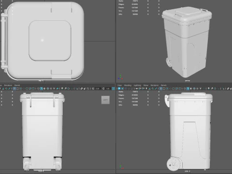Viewport: 232px width, 174px height.
Task: Open View menu in bottom-right panel
Action: pyautogui.click(x=119, y=85)
